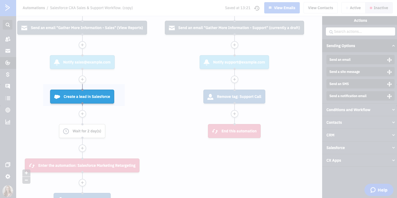Open Campaigns envelope icon in sidebar
The width and height of the screenshot is (397, 198).
point(8,51)
